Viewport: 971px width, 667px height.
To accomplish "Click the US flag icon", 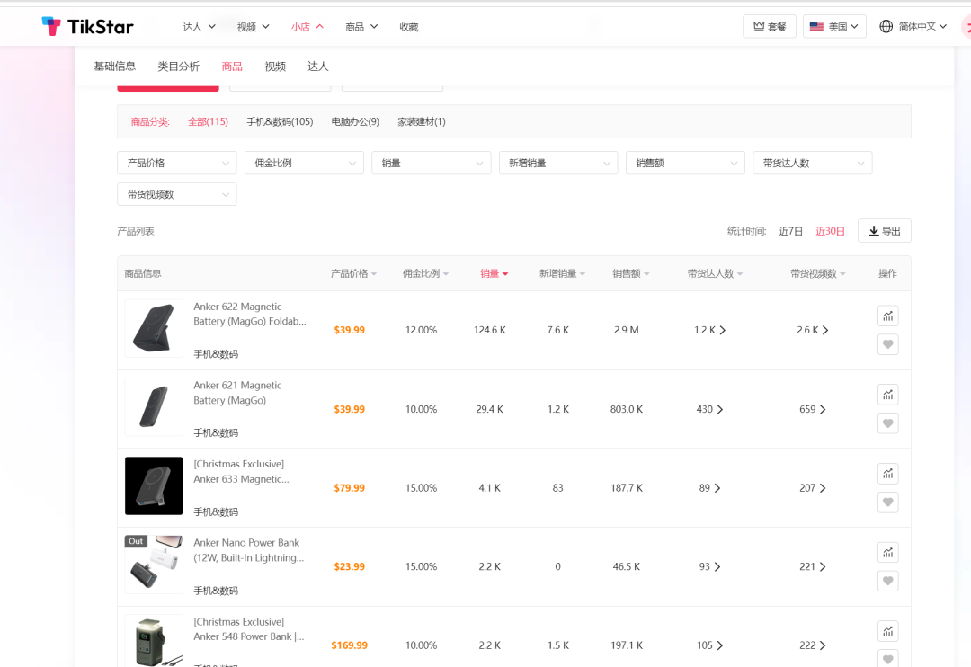I will pos(816,26).
